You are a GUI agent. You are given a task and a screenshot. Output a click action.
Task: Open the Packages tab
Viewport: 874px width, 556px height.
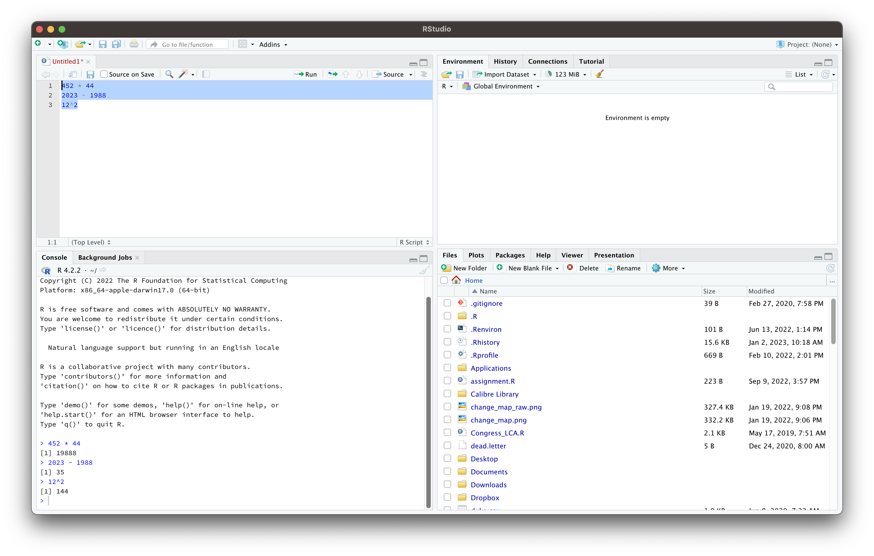tap(510, 255)
